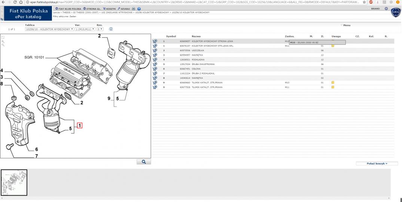
Task: Click the fit-view icon atop diagram tools
Action: coord(3,37)
